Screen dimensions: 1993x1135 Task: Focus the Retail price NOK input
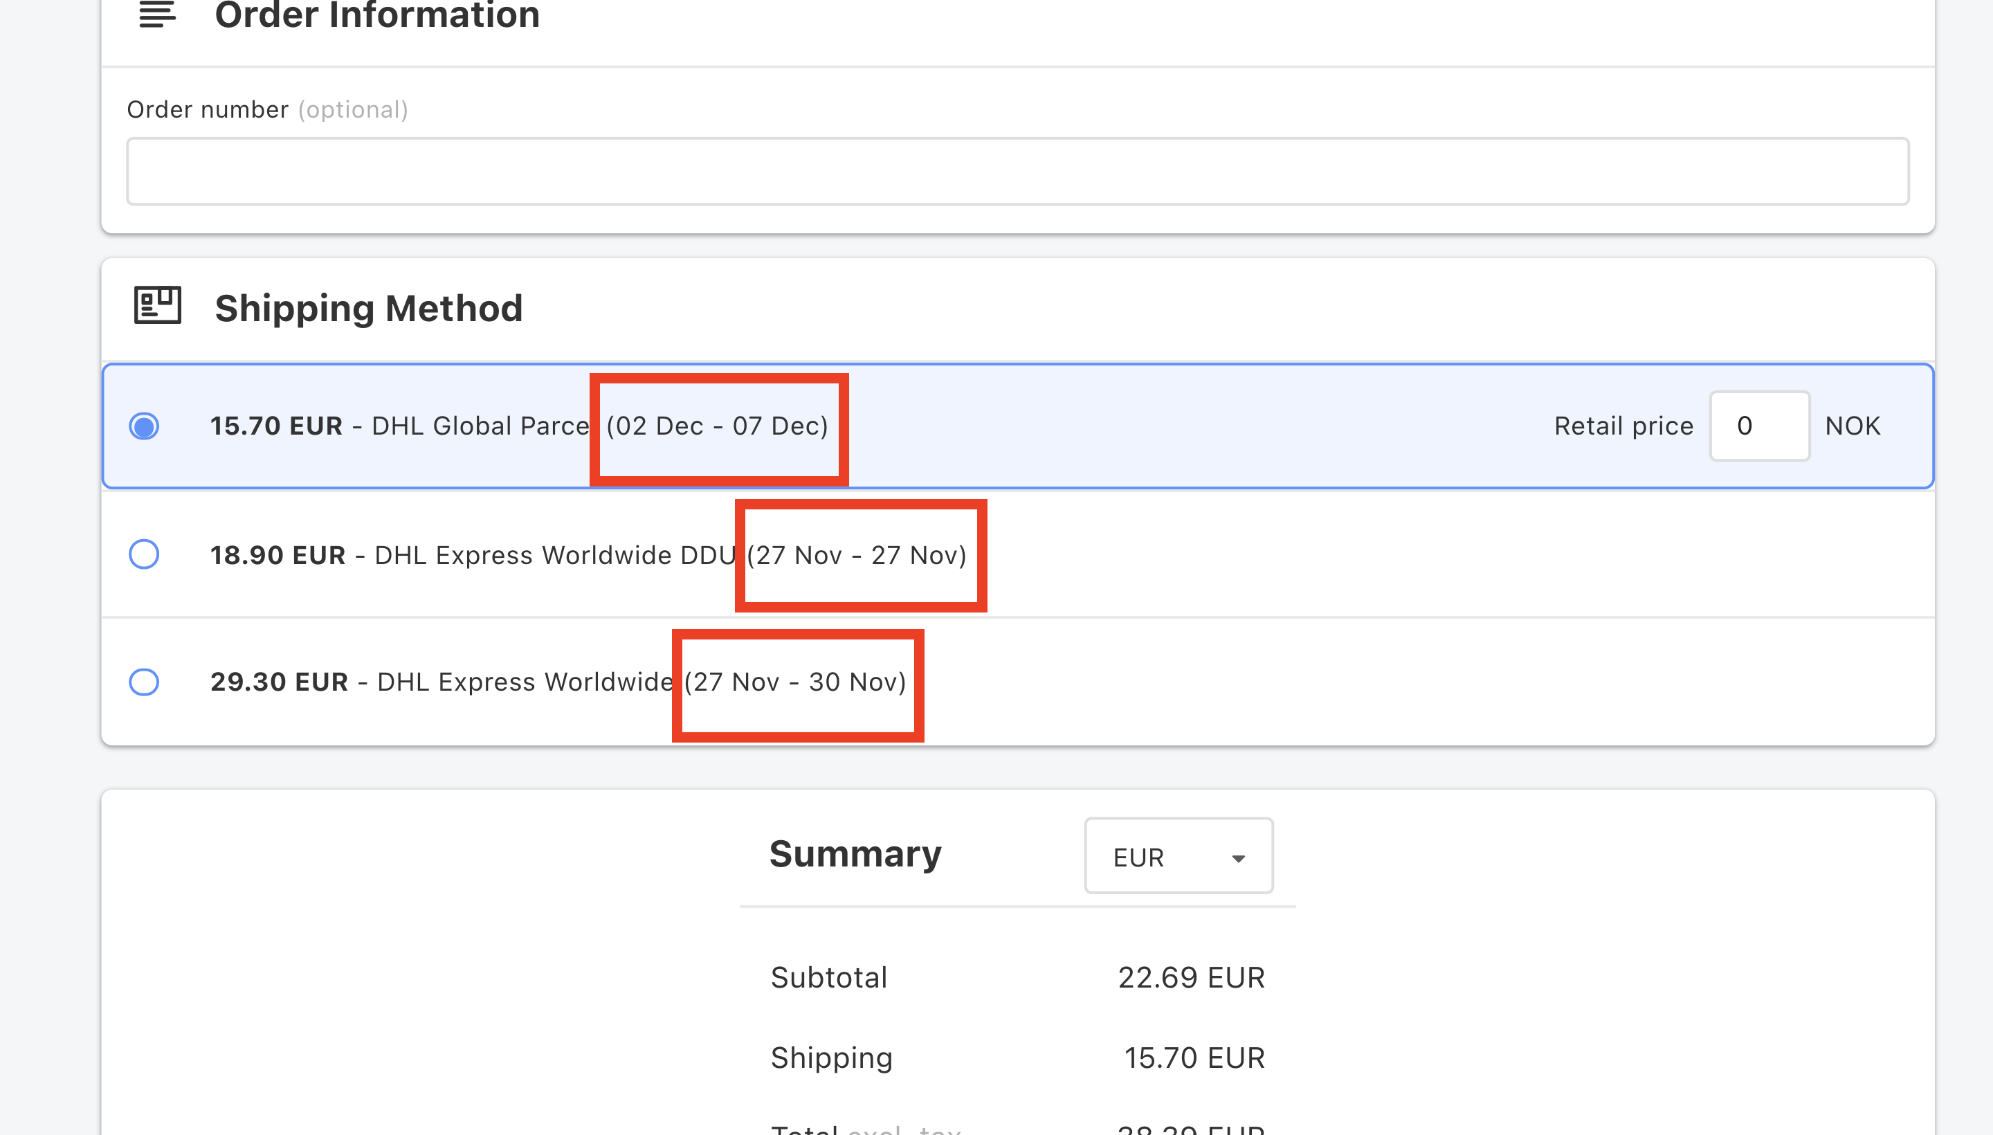click(1759, 426)
